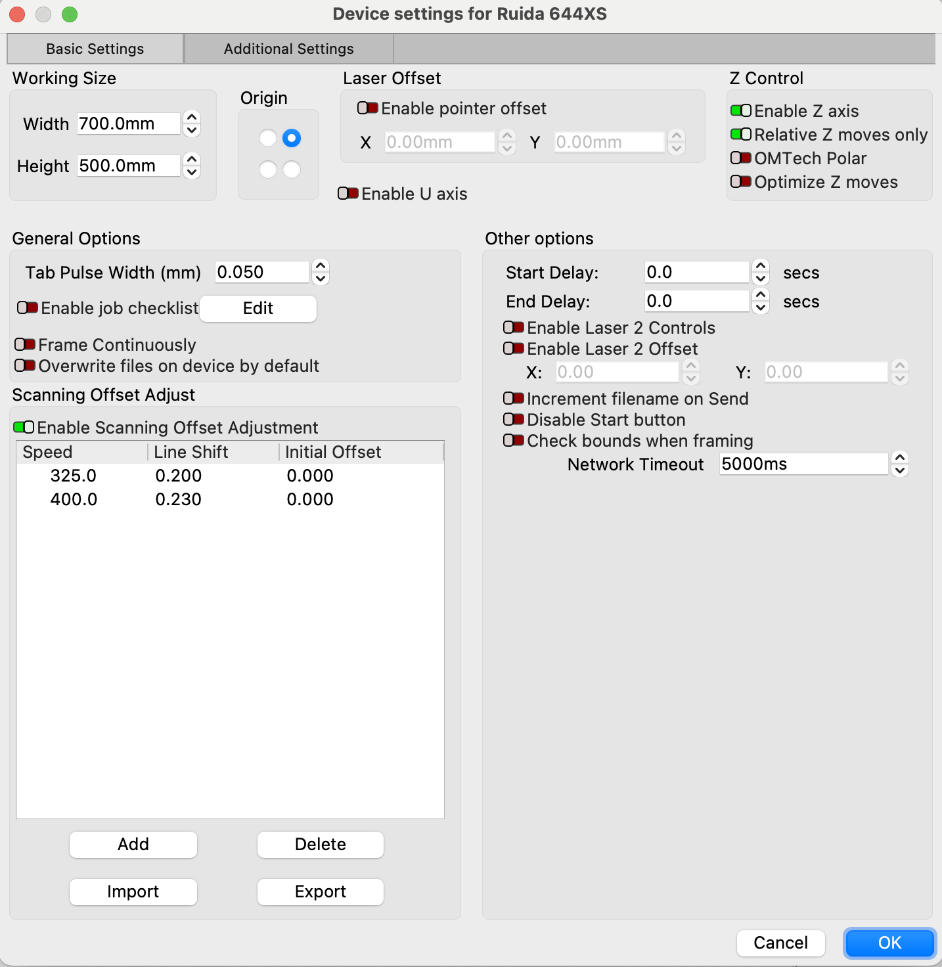This screenshot has height=967, width=942.
Task: Toggle Disable Start button option
Action: pyautogui.click(x=514, y=419)
